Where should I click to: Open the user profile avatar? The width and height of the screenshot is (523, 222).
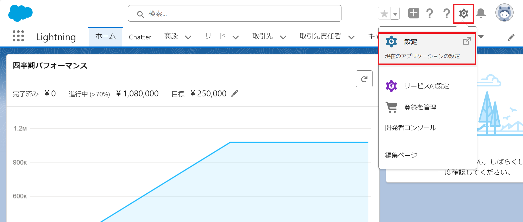[504, 13]
